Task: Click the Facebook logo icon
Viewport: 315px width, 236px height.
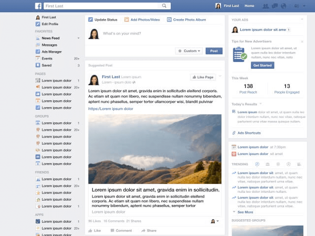Action: pos(38,6)
